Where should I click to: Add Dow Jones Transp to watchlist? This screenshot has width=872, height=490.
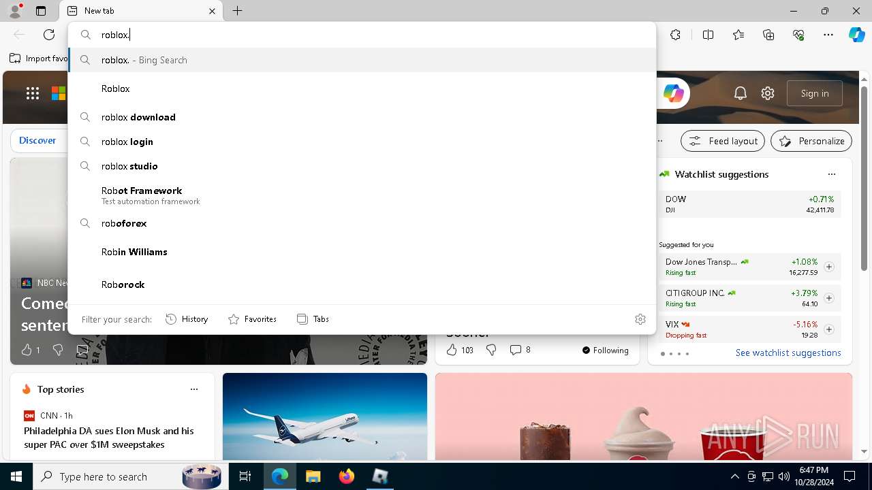click(x=829, y=267)
